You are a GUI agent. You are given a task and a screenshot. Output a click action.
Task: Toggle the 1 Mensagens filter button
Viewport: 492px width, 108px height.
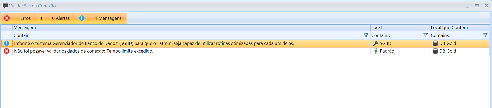pos(100,18)
